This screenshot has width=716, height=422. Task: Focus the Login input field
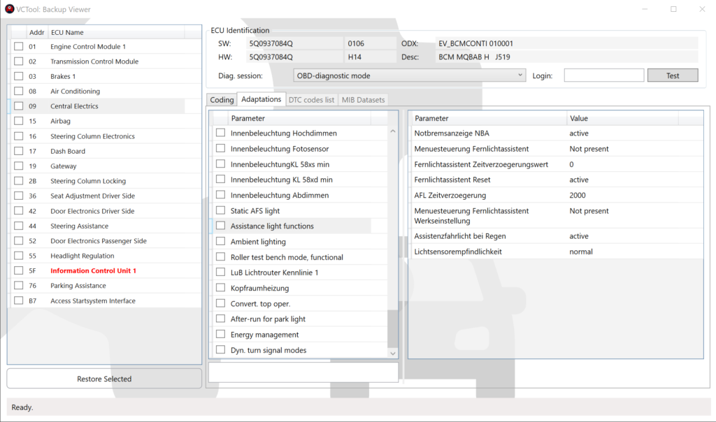pyautogui.click(x=603, y=75)
